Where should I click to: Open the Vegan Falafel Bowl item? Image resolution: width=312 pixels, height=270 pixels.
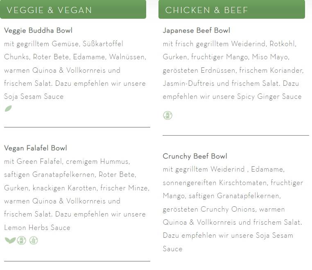tap(36, 148)
